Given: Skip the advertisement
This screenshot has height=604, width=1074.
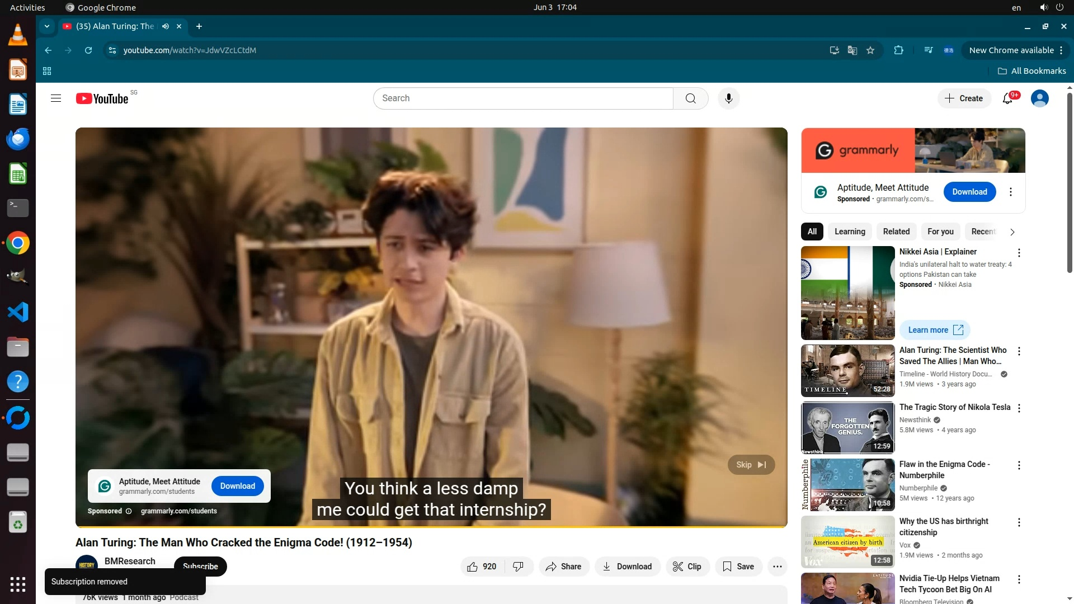Looking at the screenshot, I should click(751, 465).
